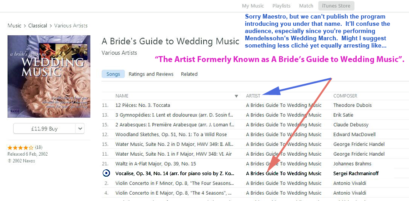Click the four-star rating
409x201 pixels.
coord(20,148)
